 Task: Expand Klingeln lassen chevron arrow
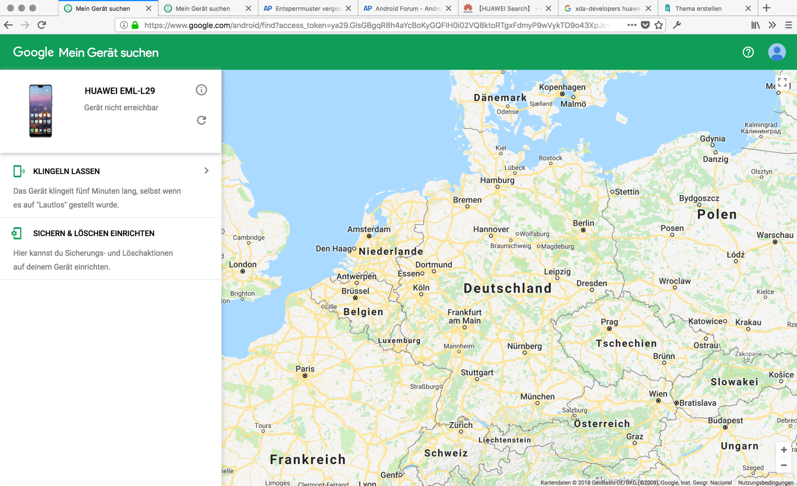(206, 171)
